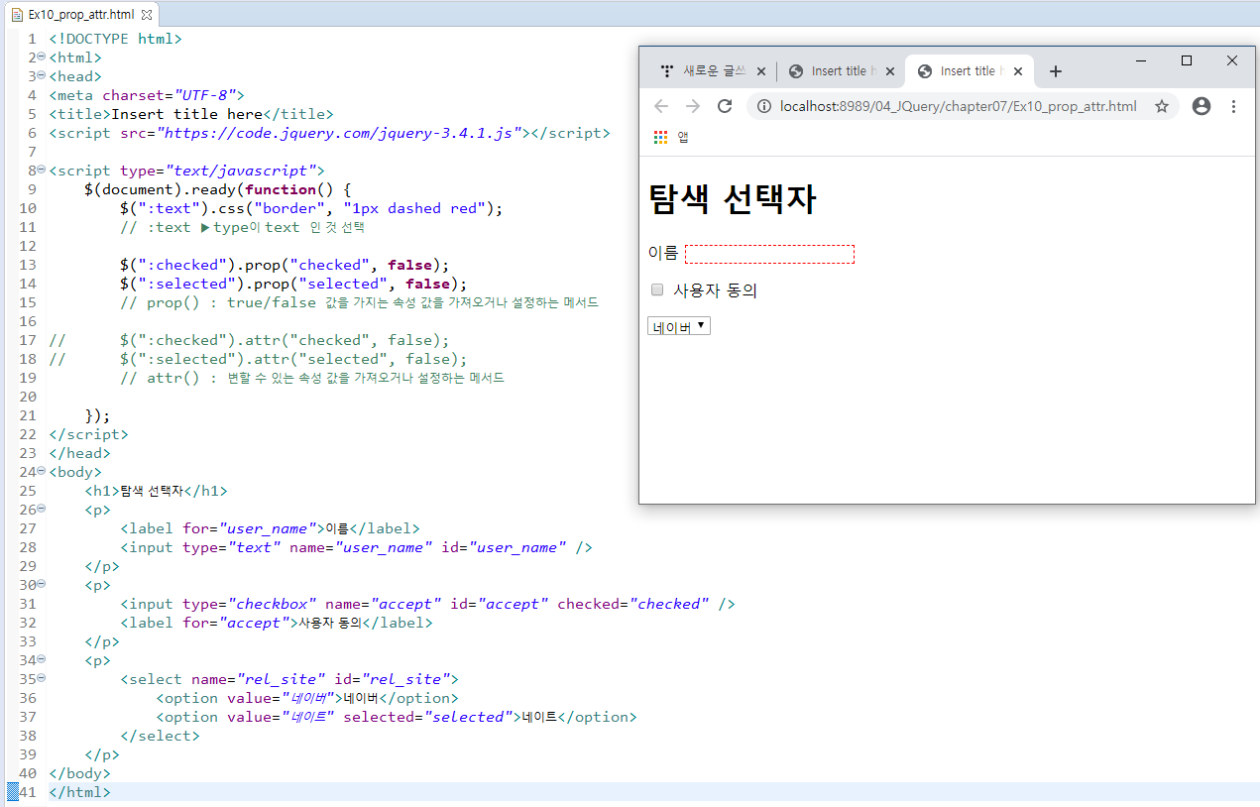The height and width of the screenshot is (807, 1260).
Task: Collapse the head tag fold on line 3
Action: [41, 75]
